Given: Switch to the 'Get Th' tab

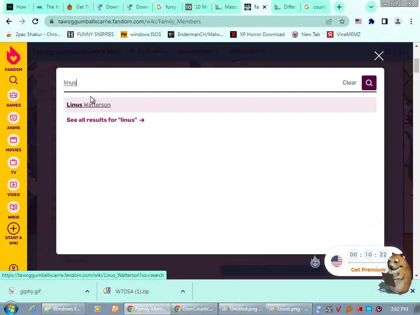Looking at the screenshot, I should [x=78, y=7].
